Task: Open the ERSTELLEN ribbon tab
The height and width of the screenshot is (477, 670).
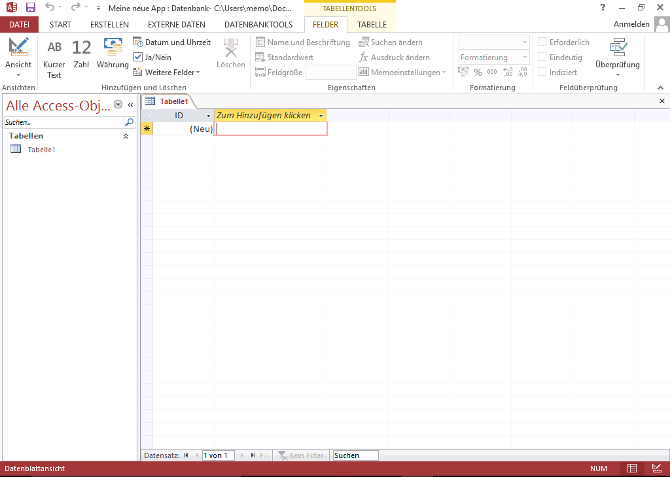Action: [109, 25]
